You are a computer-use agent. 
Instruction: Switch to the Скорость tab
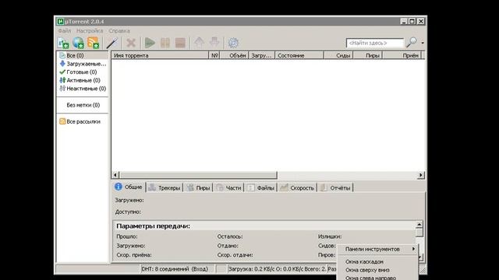[x=297, y=187]
